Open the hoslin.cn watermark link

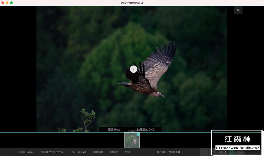(238, 148)
